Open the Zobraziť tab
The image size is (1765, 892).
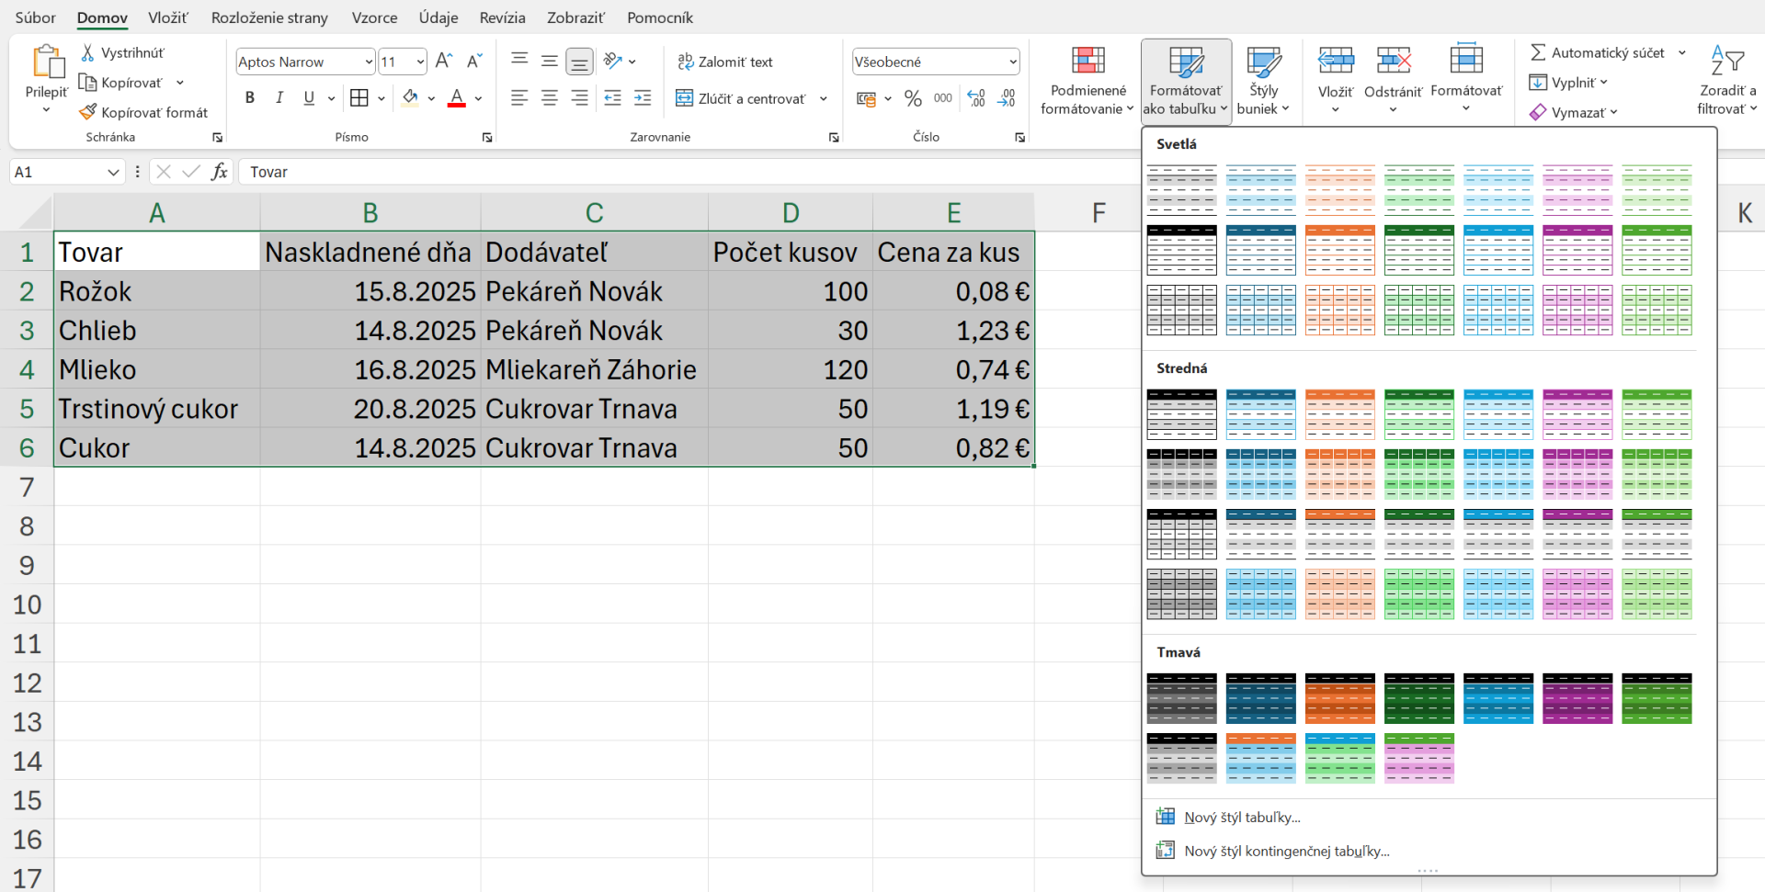pos(575,17)
